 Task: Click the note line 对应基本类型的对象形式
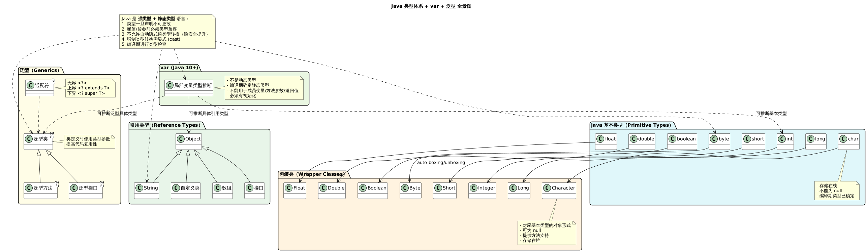point(545,225)
